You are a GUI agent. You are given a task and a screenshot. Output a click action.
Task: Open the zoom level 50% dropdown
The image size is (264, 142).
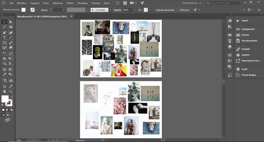tap(28, 140)
